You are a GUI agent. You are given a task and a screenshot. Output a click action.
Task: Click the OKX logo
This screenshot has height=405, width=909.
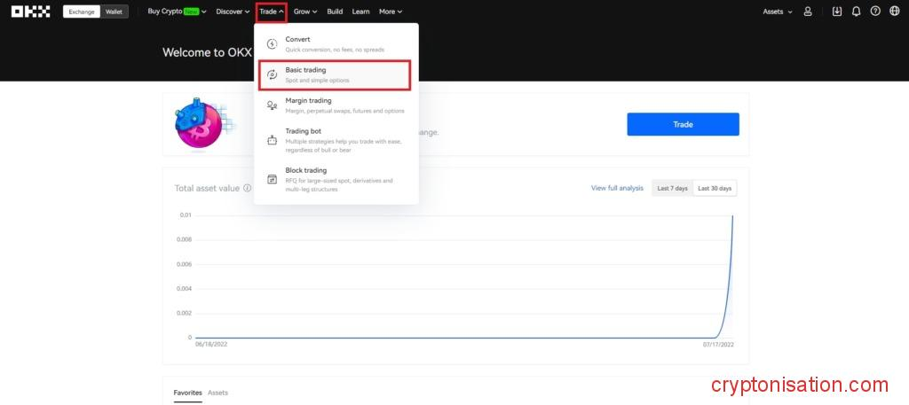30,12
